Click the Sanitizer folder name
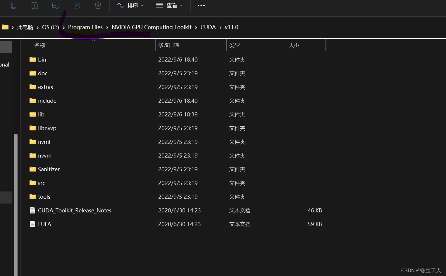 [x=49, y=169]
